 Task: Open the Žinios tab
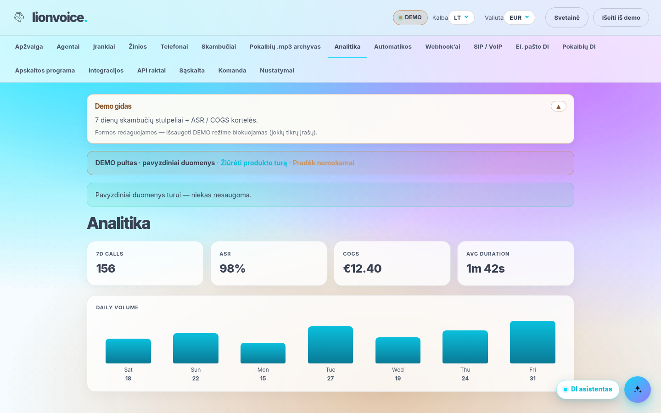point(138,46)
